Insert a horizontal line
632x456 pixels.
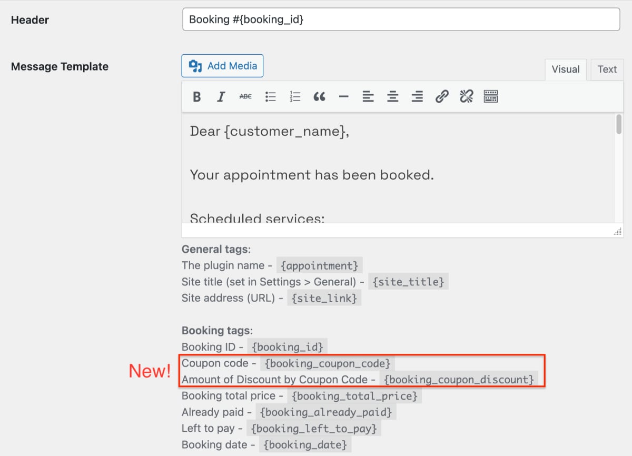(344, 96)
